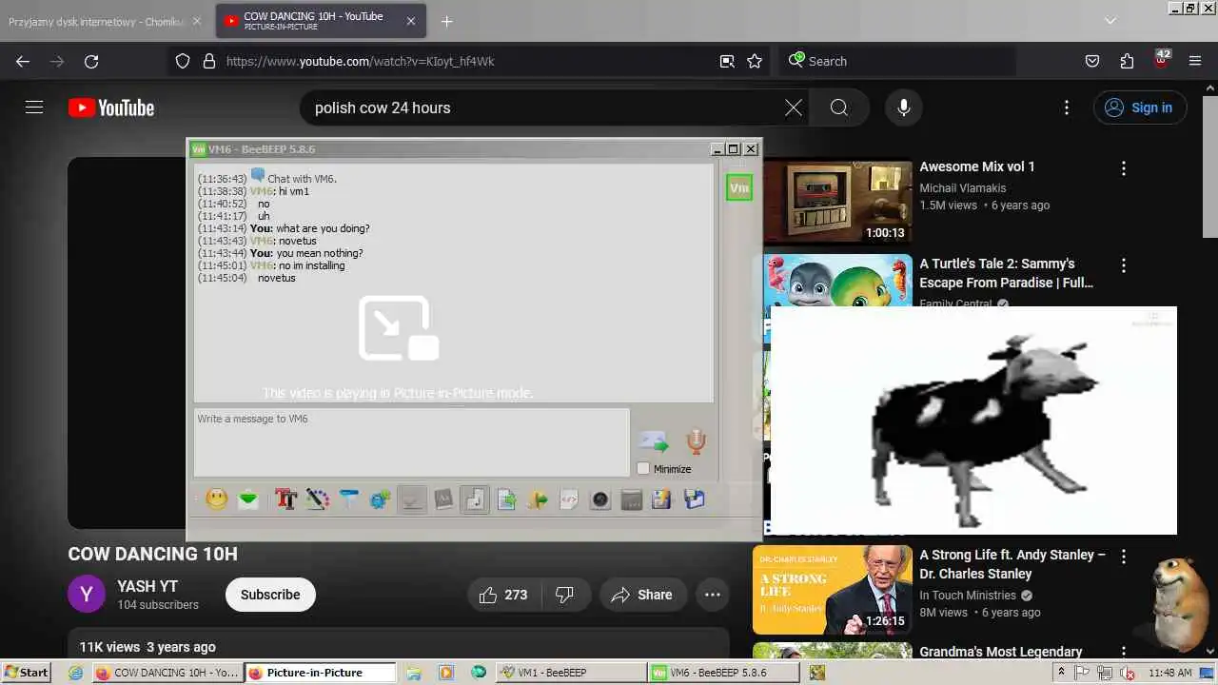Open options for Awesome Mix vol 1
Viewport: 1218px width, 685px height.
click(x=1124, y=168)
